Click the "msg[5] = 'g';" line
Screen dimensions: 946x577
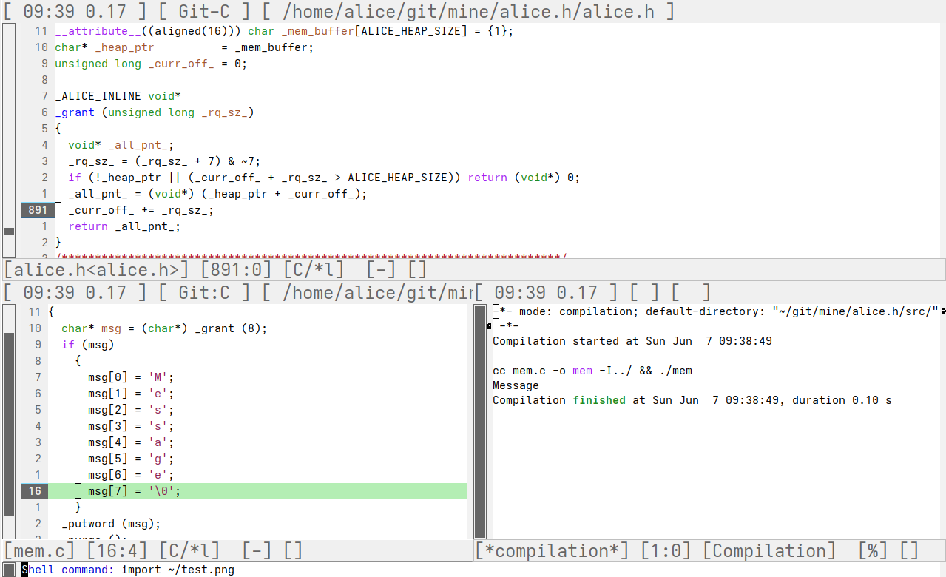pyautogui.click(x=131, y=459)
